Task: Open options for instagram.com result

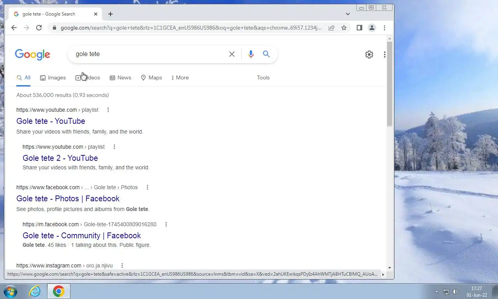Action: point(122,266)
